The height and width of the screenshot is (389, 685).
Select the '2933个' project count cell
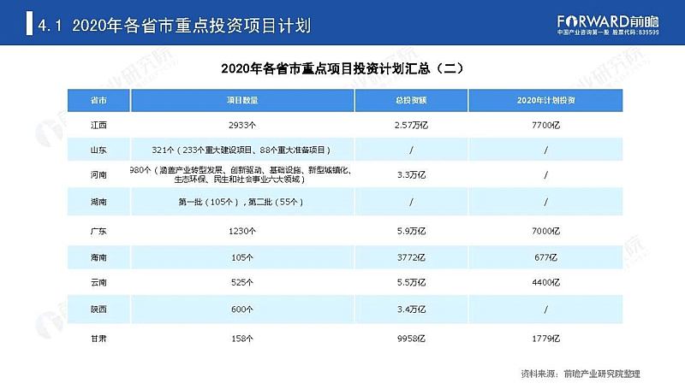point(242,125)
